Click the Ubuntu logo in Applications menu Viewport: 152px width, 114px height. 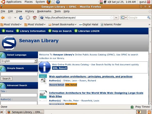tap(3, 2)
